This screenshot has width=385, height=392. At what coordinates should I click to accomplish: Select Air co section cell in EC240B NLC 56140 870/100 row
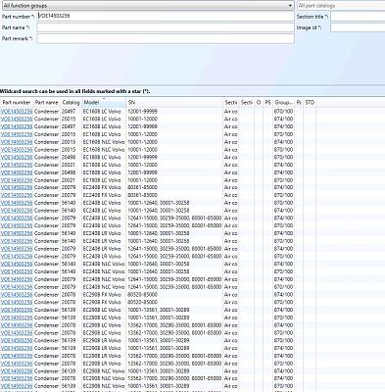(x=230, y=271)
